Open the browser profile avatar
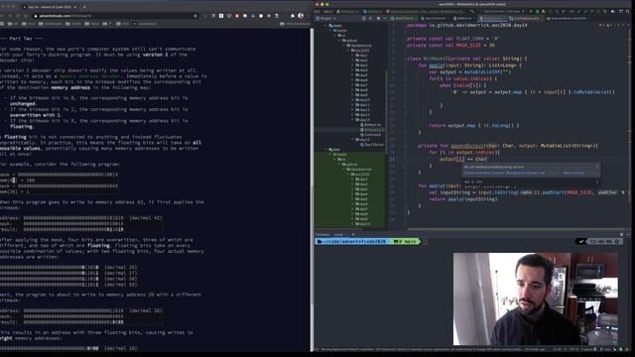The height and width of the screenshot is (357, 635). (301, 16)
